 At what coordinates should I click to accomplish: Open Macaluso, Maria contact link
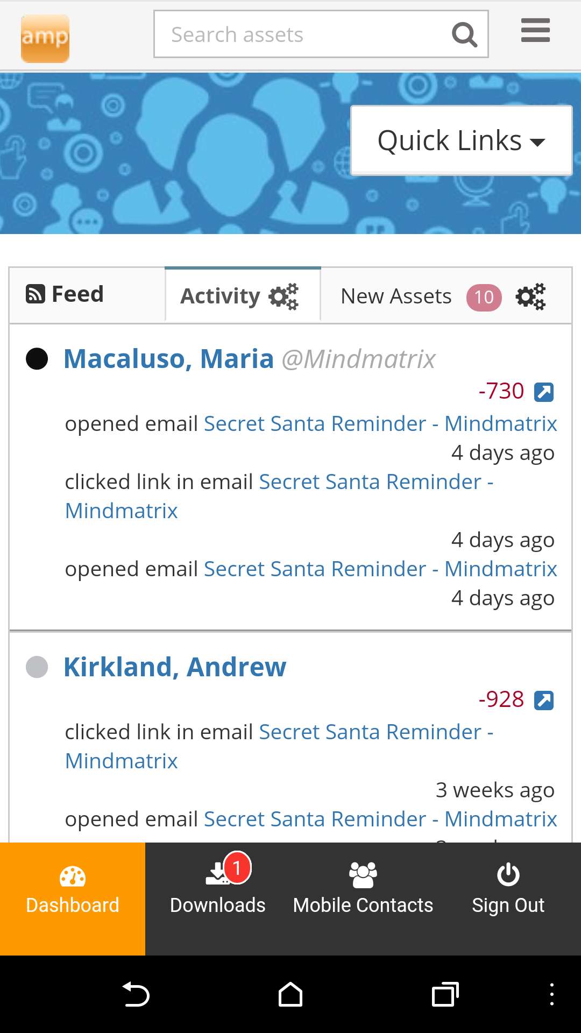click(x=168, y=359)
